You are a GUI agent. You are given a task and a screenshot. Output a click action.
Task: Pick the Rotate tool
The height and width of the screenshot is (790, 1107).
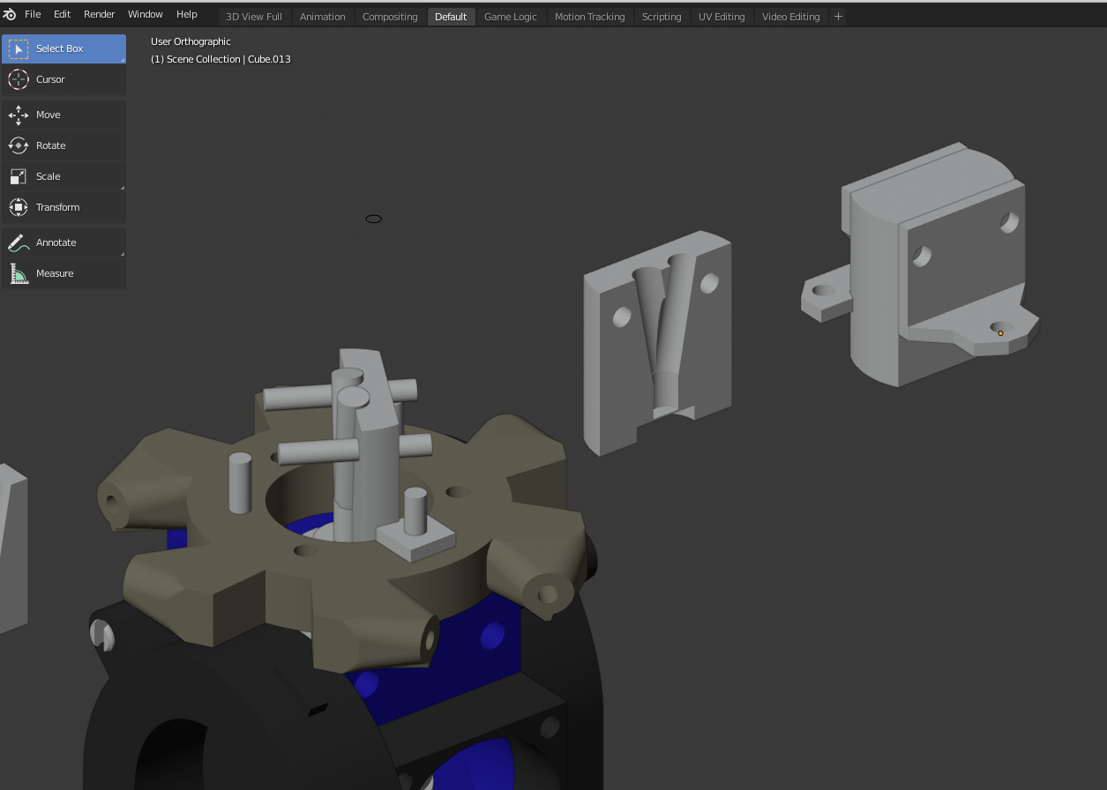63,145
